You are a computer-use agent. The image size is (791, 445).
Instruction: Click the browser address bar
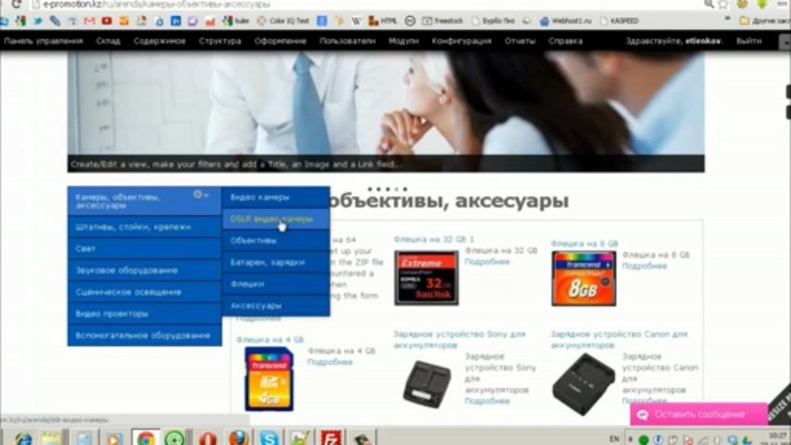coord(365,5)
